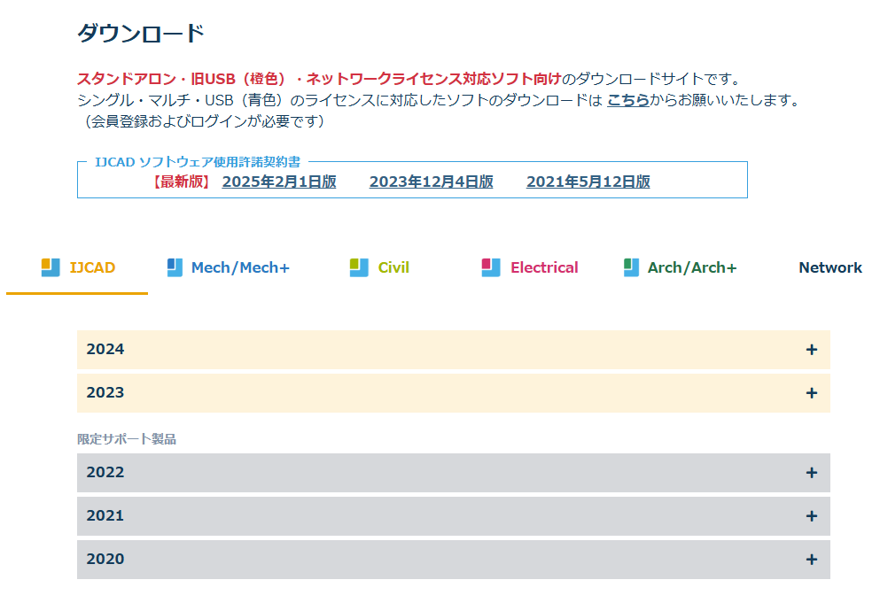The image size is (880, 603).
Task: Switch to the Mech/Mech+ tab
Action: click(240, 267)
